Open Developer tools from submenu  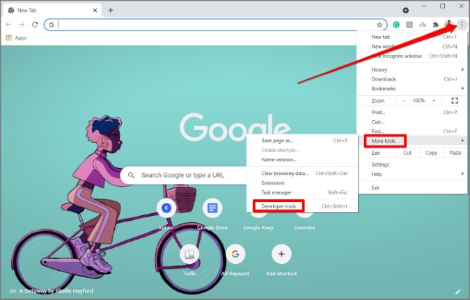(x=302, y=206)
